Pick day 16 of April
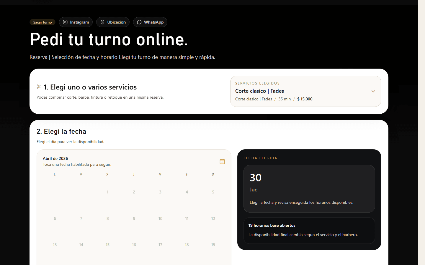The height and width of the screenshot is (265, 425). point(134,245)
